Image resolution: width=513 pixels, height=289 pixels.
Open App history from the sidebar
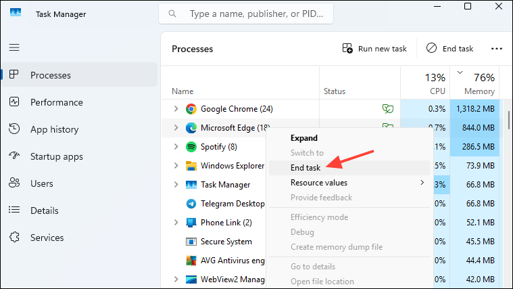pos(54,129)
